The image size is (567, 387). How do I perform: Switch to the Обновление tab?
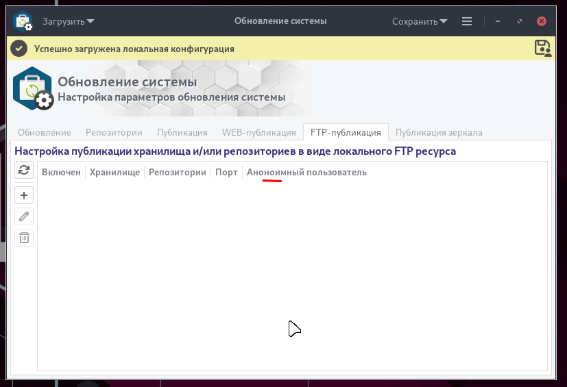(45, 133)
